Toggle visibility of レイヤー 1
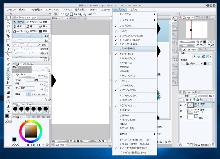Image resolution: width=220 pixels, height=159 pixels. pyautogui.click(x=181, y=111)
